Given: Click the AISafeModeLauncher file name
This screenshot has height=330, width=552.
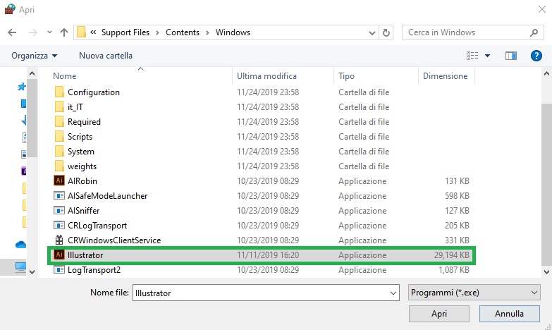Looking at the screenshot, I should click(x=107, y=196).
